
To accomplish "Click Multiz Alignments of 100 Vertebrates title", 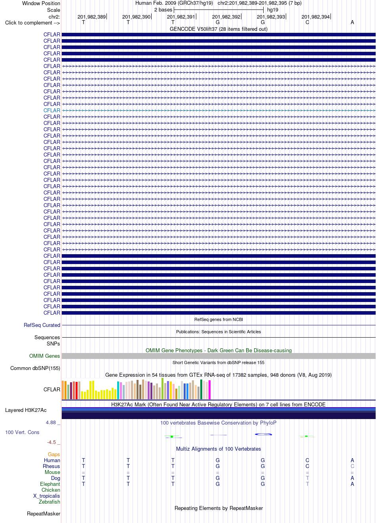I will 218,449.
